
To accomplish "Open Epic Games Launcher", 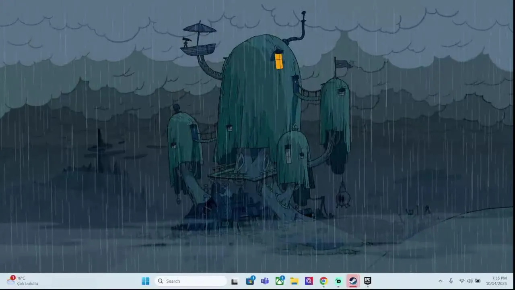I will click(367, 281).
